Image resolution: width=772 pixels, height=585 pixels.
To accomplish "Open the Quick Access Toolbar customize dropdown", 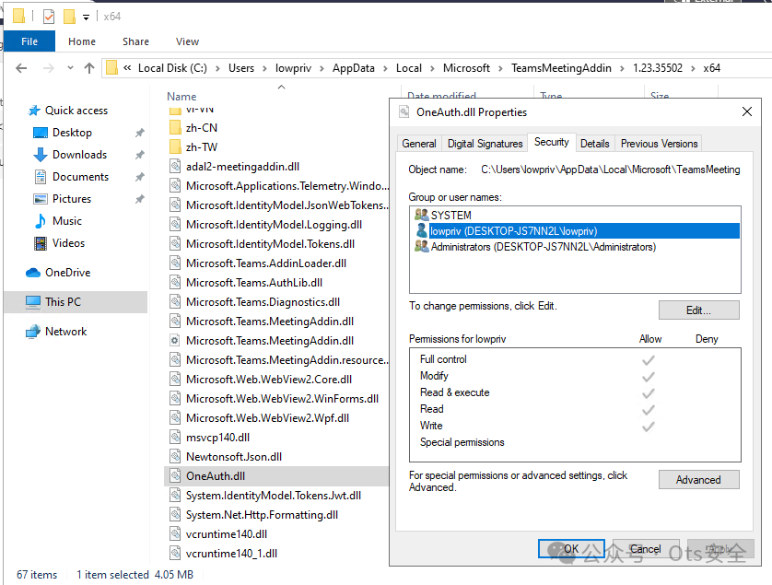I will (x=87, y=18).
